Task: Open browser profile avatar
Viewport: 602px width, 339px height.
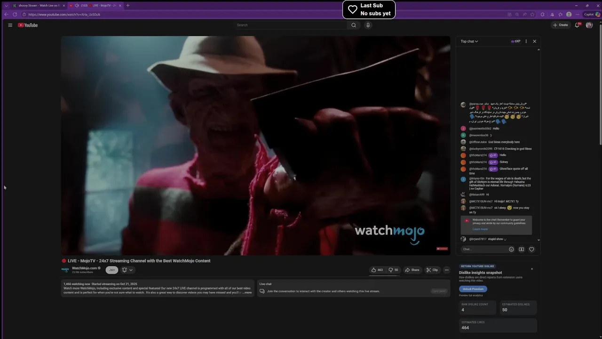Action: click(x=569, y=14)
